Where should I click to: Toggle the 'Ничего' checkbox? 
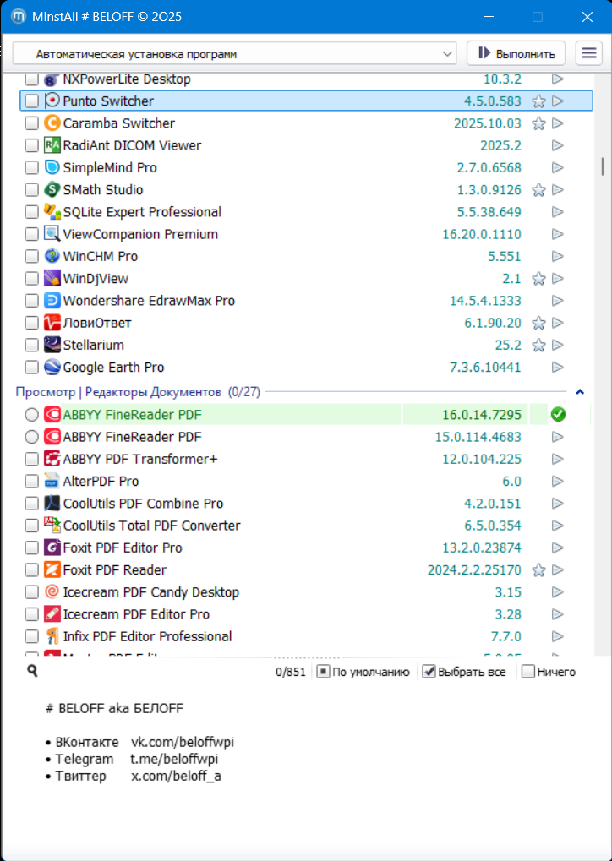coord(528,672)
